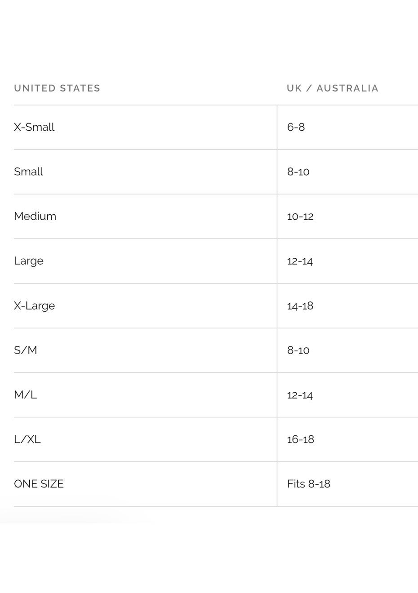
Task: Select the X-Large size label
Action: [x=34, y=306]
